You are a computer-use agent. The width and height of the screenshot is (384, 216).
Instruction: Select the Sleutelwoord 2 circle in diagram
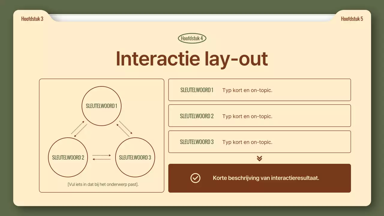pyautogui.click(x=68, y=157)
